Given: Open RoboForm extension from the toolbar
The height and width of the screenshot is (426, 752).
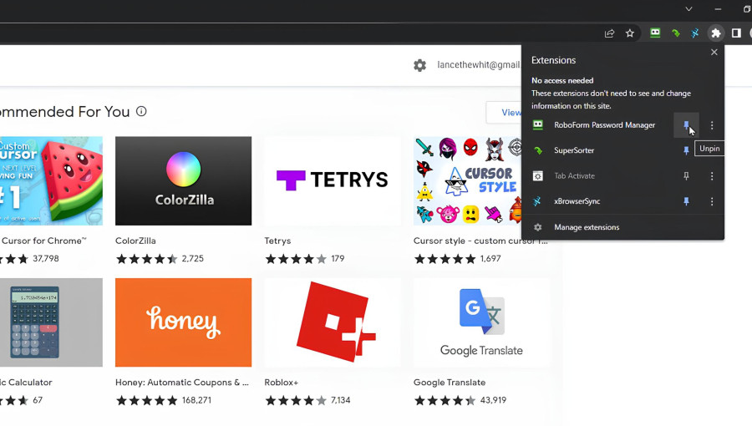Looking at the screenshot, I should 654,33.
